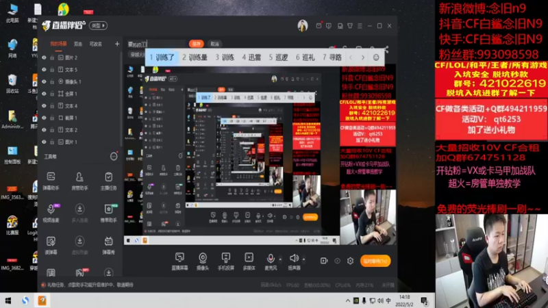The width and height of the screenshot is (548, 308).
Task: Choose IME candidate 巡逻
Action: pyautogui.click(x=279, y=57)
